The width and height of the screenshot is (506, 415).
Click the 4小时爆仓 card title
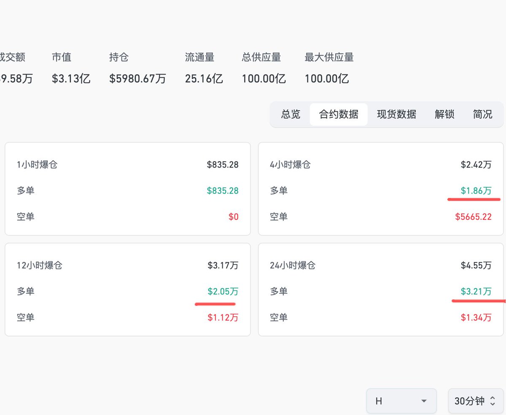click(290, 165)
